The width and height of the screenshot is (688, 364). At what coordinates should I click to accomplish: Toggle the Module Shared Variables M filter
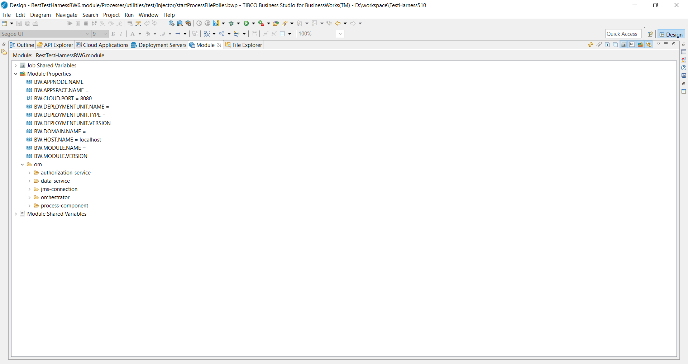pyautogui.click(x=632, y=45)
